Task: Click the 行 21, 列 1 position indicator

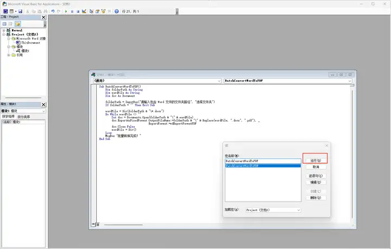Action: (130, 11)
